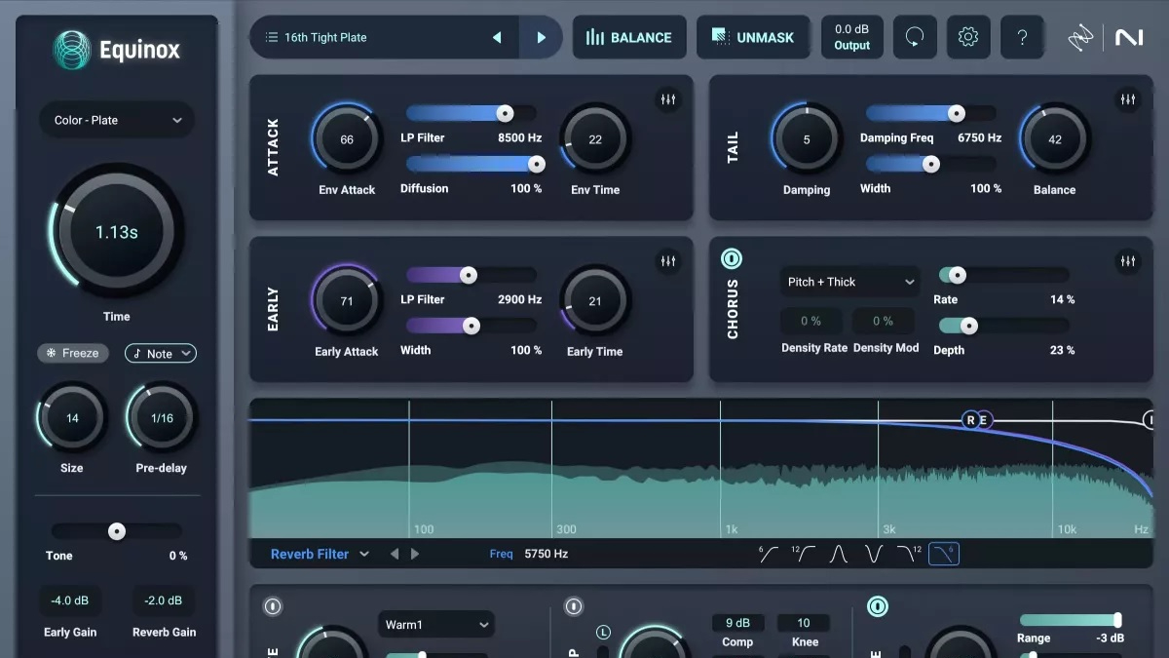The image size is (1169, 658).
Task: Click the Balance knob showing 42
Action: [x=1055, y=139]
